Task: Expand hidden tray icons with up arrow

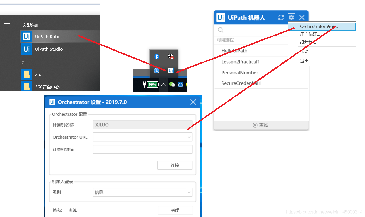Action: click(164, 84)
